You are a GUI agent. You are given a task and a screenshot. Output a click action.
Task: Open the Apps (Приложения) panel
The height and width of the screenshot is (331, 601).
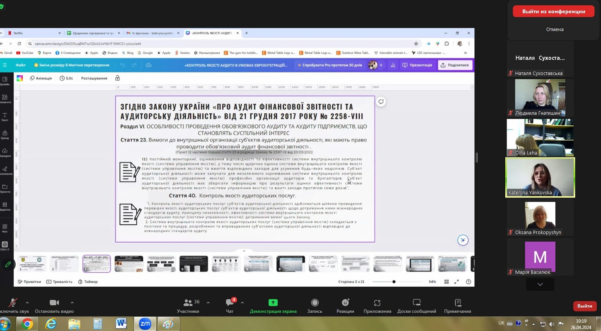point(377,303)
